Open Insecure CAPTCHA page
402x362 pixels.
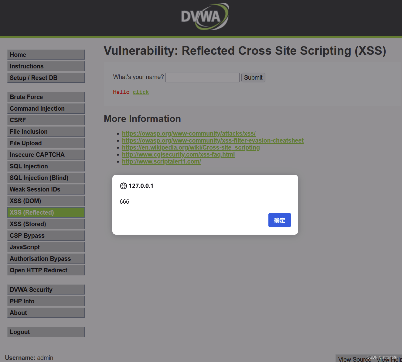pyautogui.click(x=46, y=155)
